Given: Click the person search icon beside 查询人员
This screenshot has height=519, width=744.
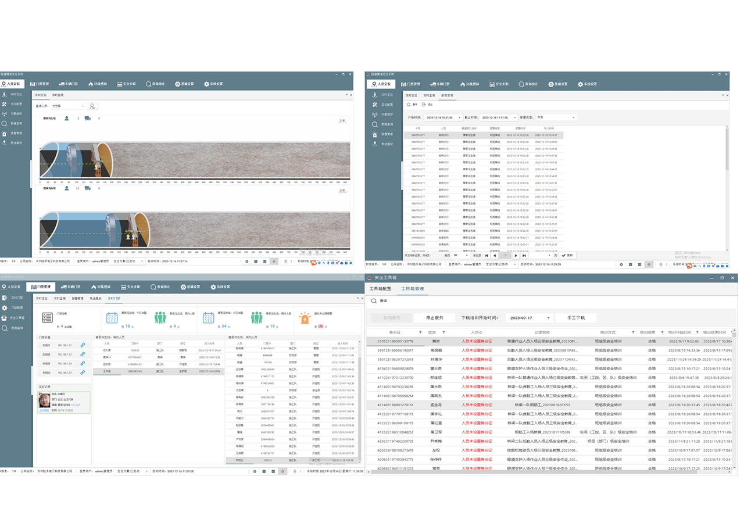Looking at the screenshot, I should (92, 106).
